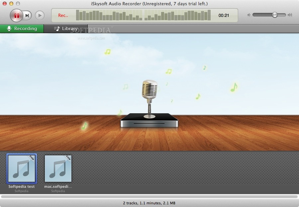The height and width of the screenshot is (207, 299).
Task: Click the horizontal scrollbar below tracks
Action: click(149, 197)
